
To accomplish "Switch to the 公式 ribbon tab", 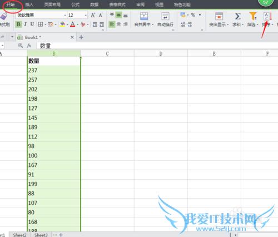I will point(76,4).
